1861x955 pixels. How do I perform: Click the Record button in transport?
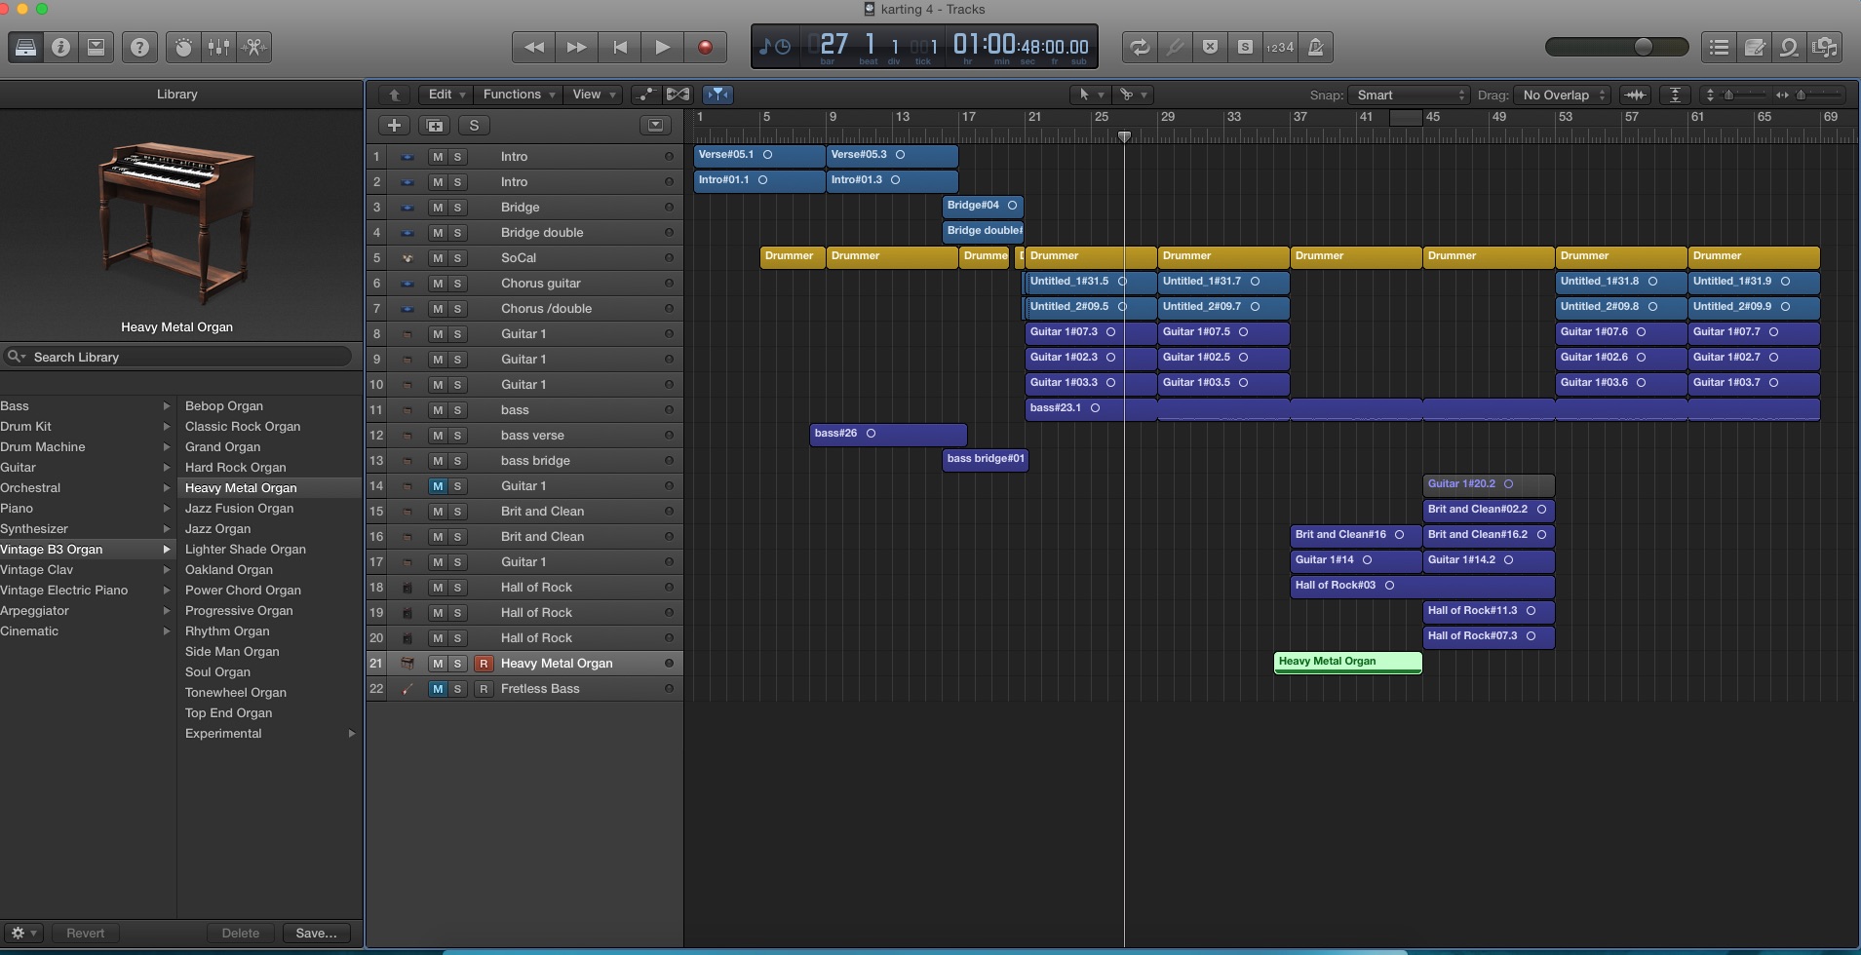click(x=705, y=47)
